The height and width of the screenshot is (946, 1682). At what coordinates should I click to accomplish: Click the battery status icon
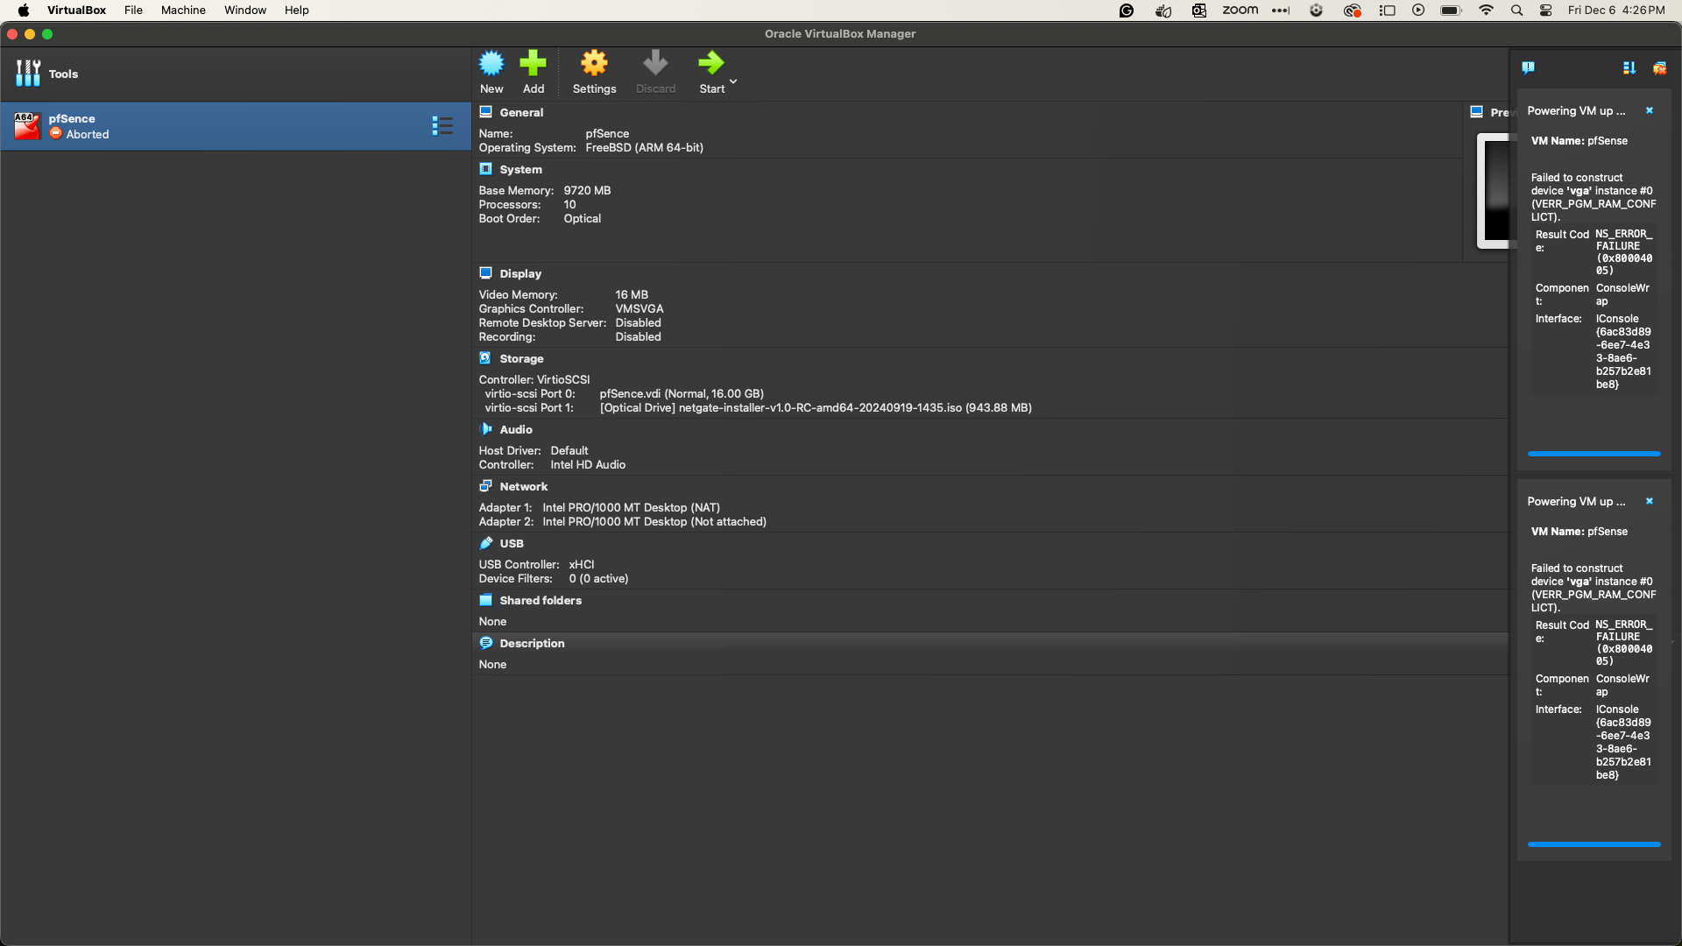click(1451, 10)
